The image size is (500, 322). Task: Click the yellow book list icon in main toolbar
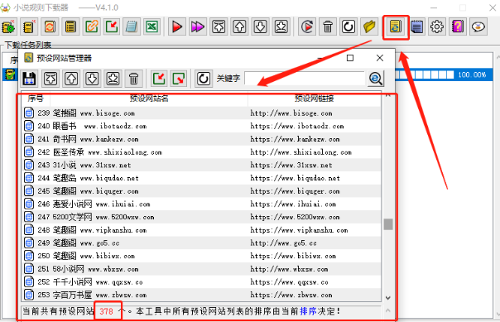[x=70, y=26]
